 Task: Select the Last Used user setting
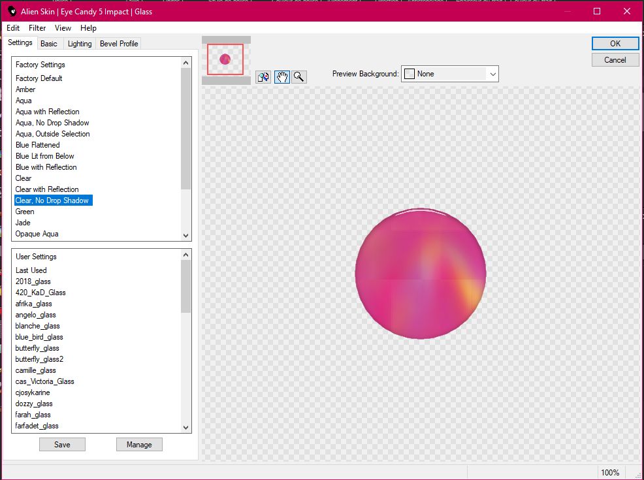31,270
